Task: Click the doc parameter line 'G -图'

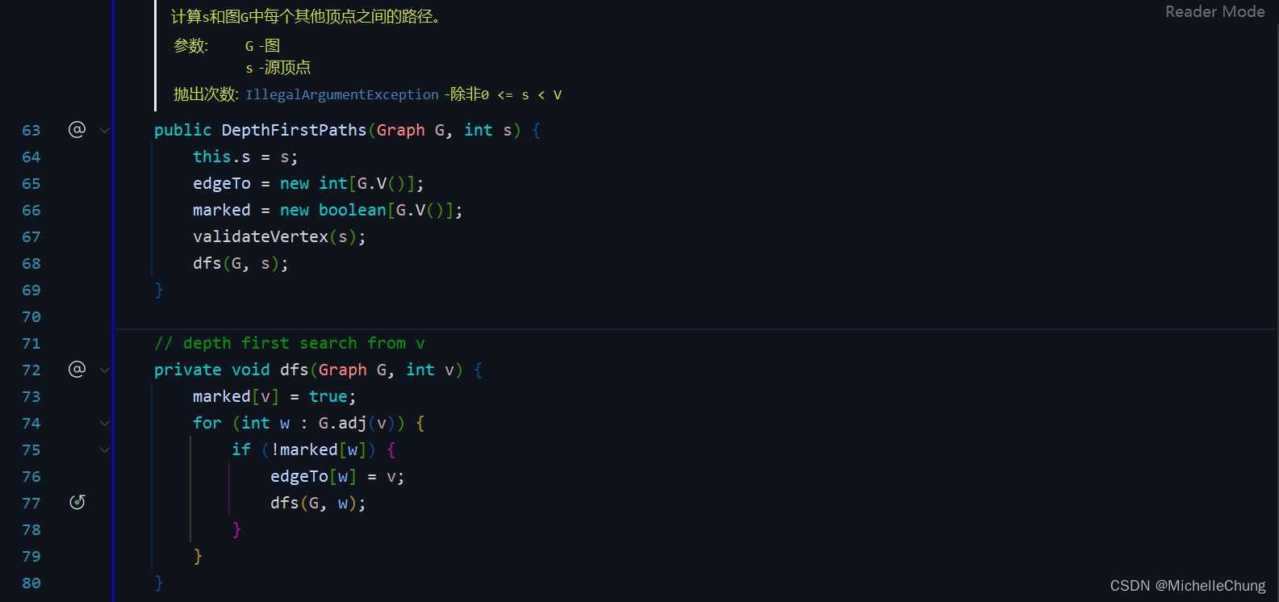Action: [x=263, y=46]
